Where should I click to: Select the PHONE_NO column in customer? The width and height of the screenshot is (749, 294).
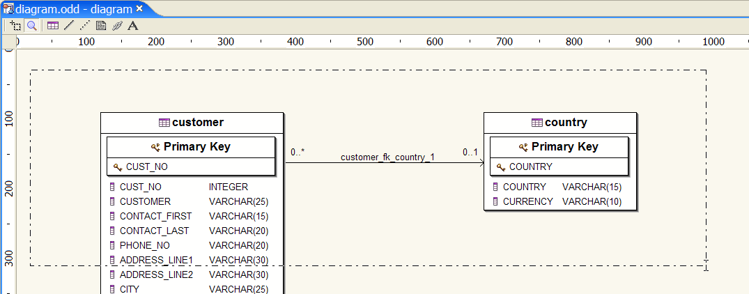(144, 245)
